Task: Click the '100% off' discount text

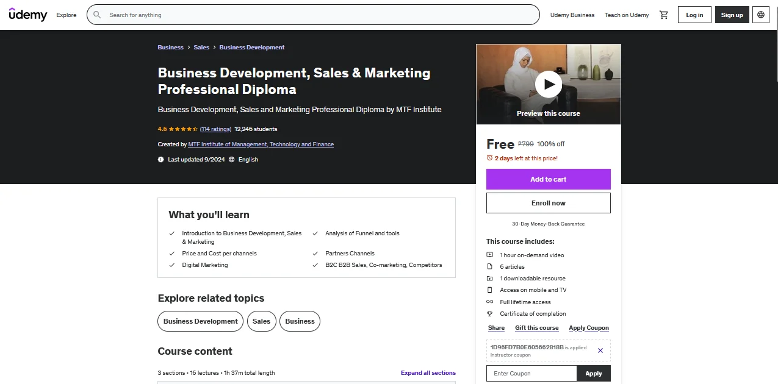Action: (x=551, y=144)
